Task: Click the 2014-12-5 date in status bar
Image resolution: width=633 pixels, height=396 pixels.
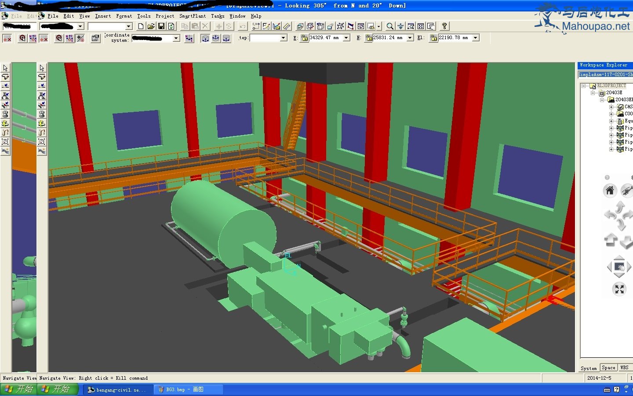Action: tap(599, 378)
